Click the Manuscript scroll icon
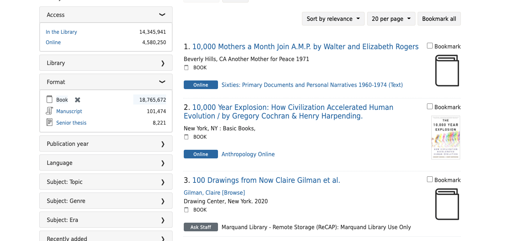This screenshot has height=241, width=512. coord(49,111)
